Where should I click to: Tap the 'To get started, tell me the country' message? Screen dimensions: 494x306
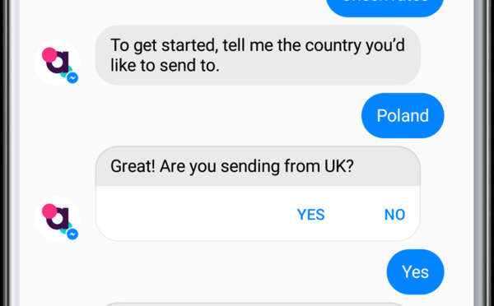(x=258, y=55)
